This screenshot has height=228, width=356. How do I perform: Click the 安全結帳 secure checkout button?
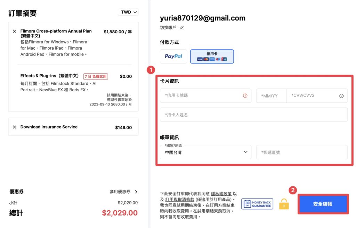click(323, 204)
